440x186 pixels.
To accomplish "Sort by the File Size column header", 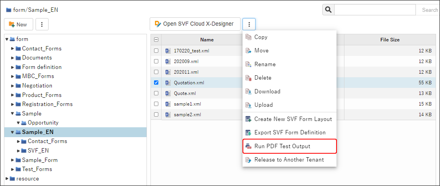I will [x=390, y=40].
